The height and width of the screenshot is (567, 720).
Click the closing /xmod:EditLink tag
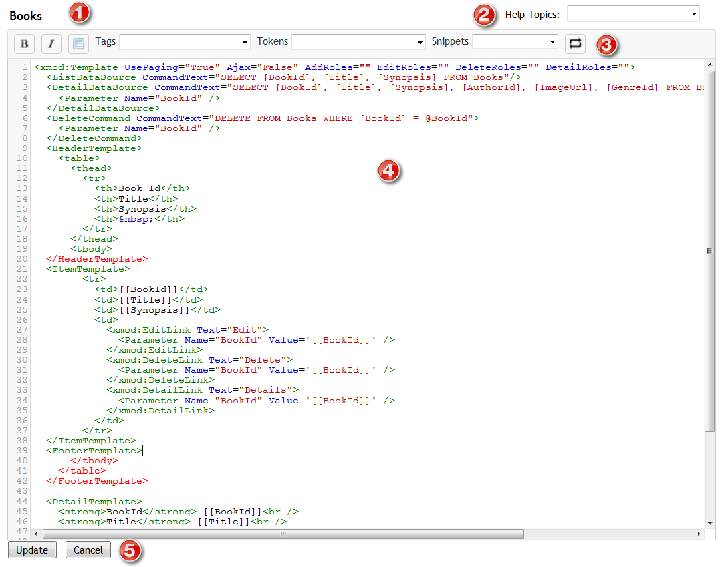(154, 350)
